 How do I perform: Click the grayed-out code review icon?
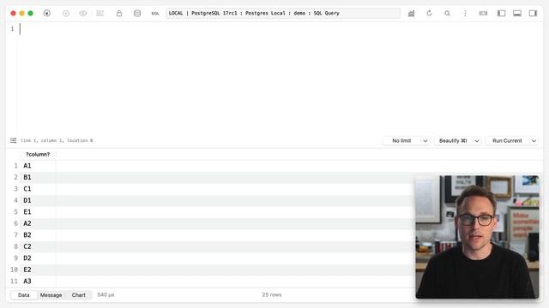tap(100, 14)
